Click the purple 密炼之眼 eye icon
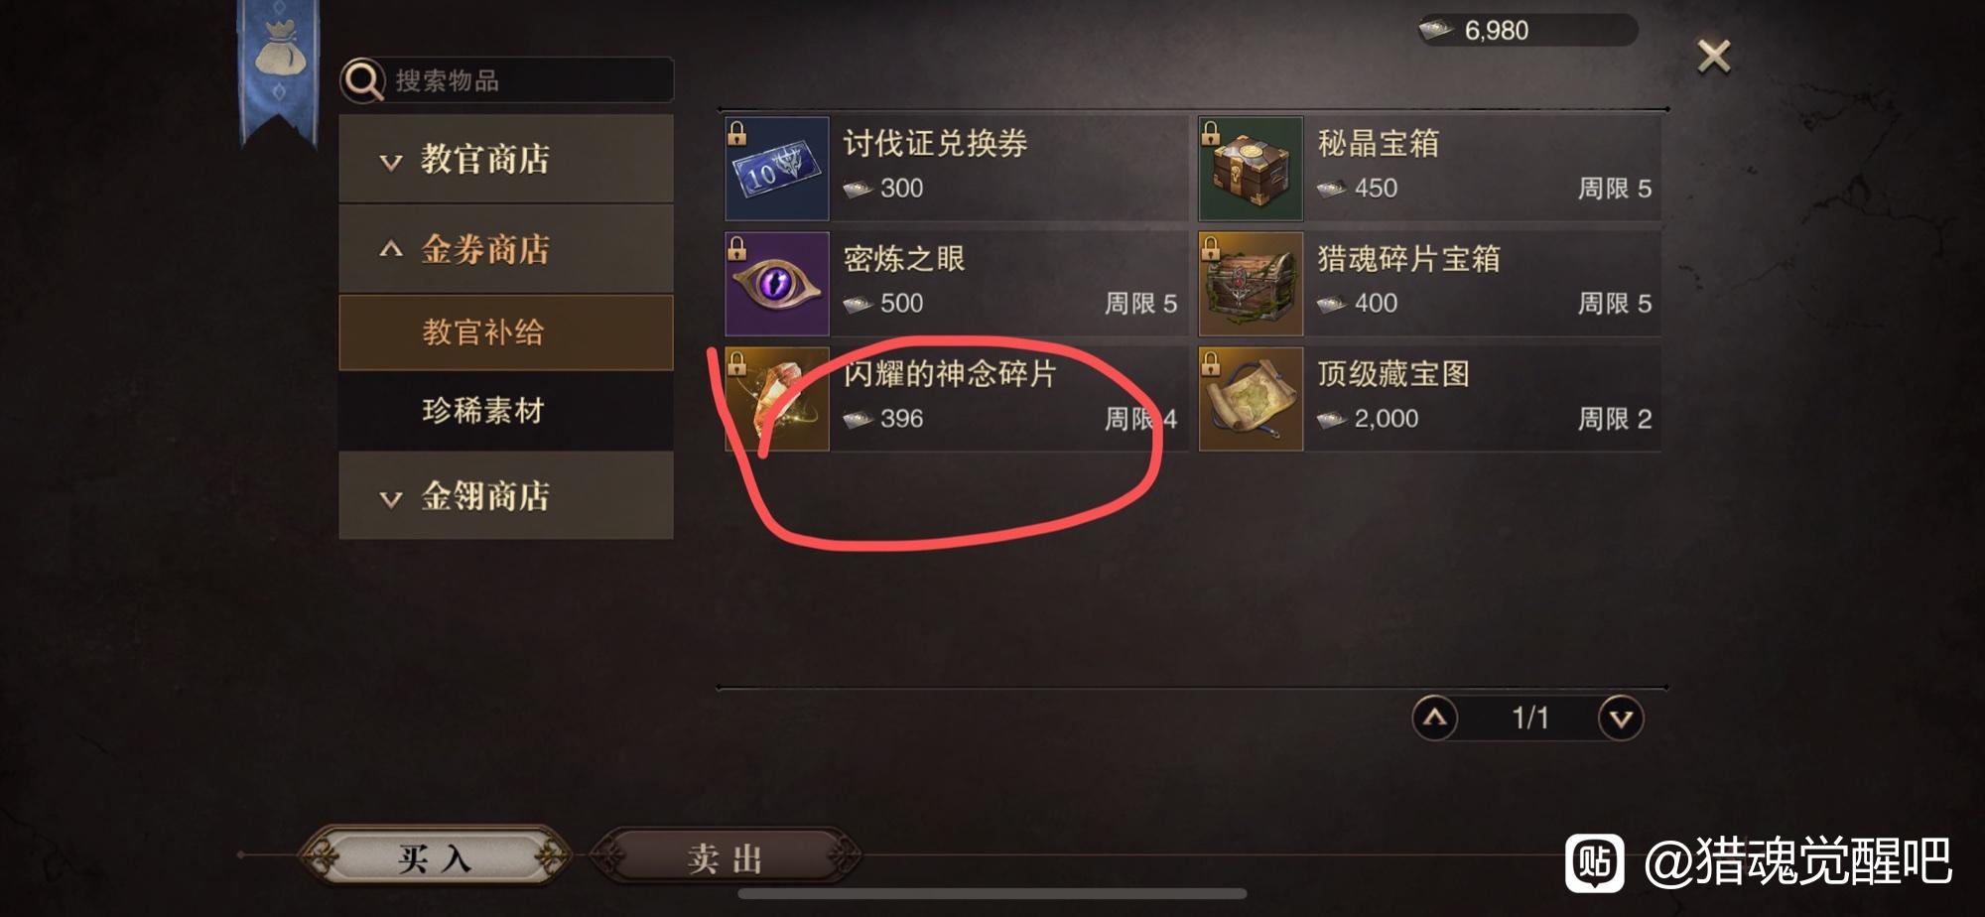The height and width of the screenshot is (917, 1985). coord(777,284)
